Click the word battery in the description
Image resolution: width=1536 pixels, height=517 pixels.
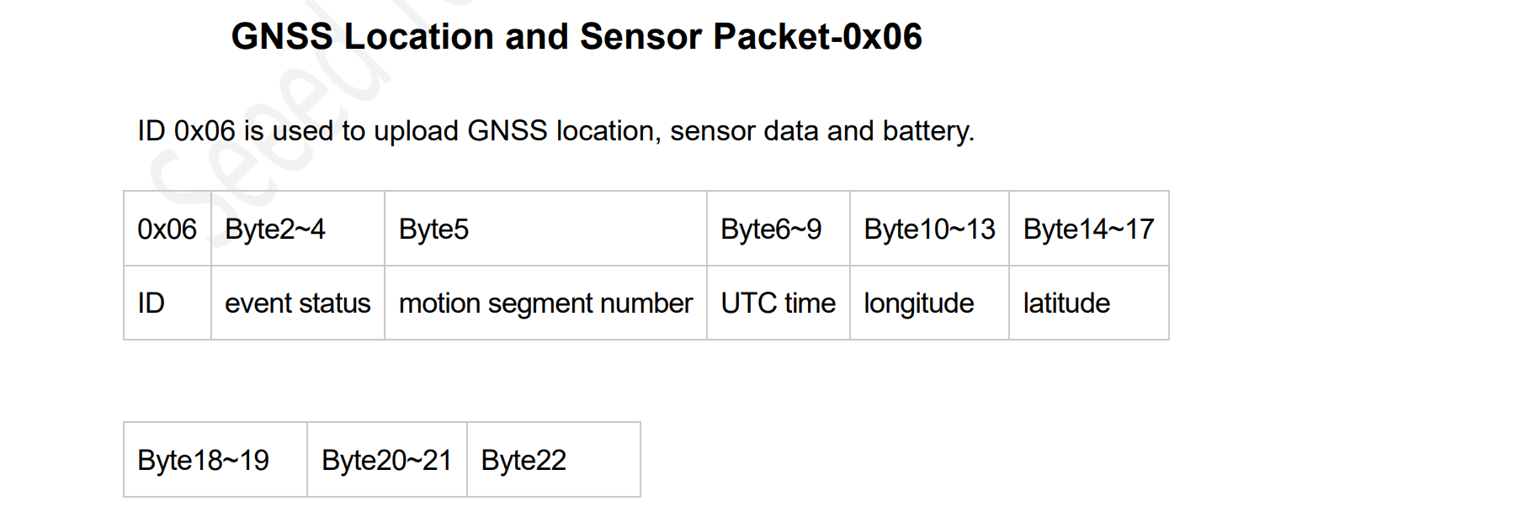(928, 131)
